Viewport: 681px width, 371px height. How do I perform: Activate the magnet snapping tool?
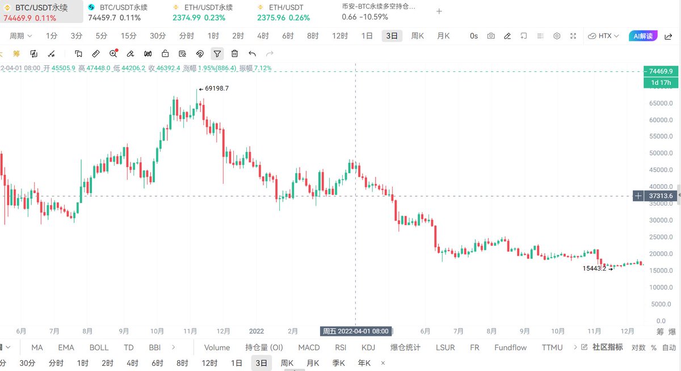click(x=200, y=53)
